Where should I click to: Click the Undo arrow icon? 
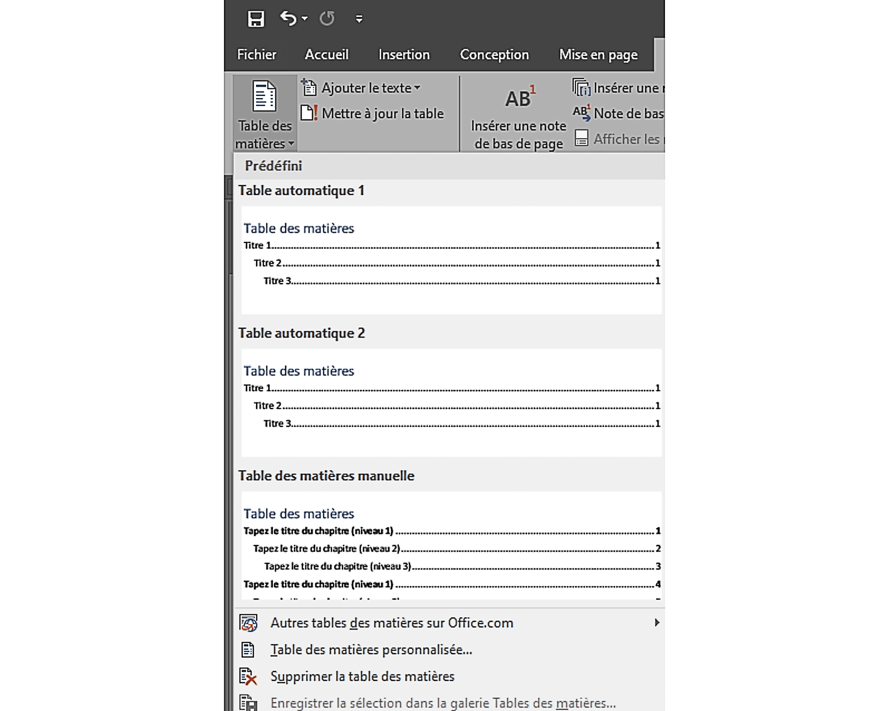(x=288, y=18)
